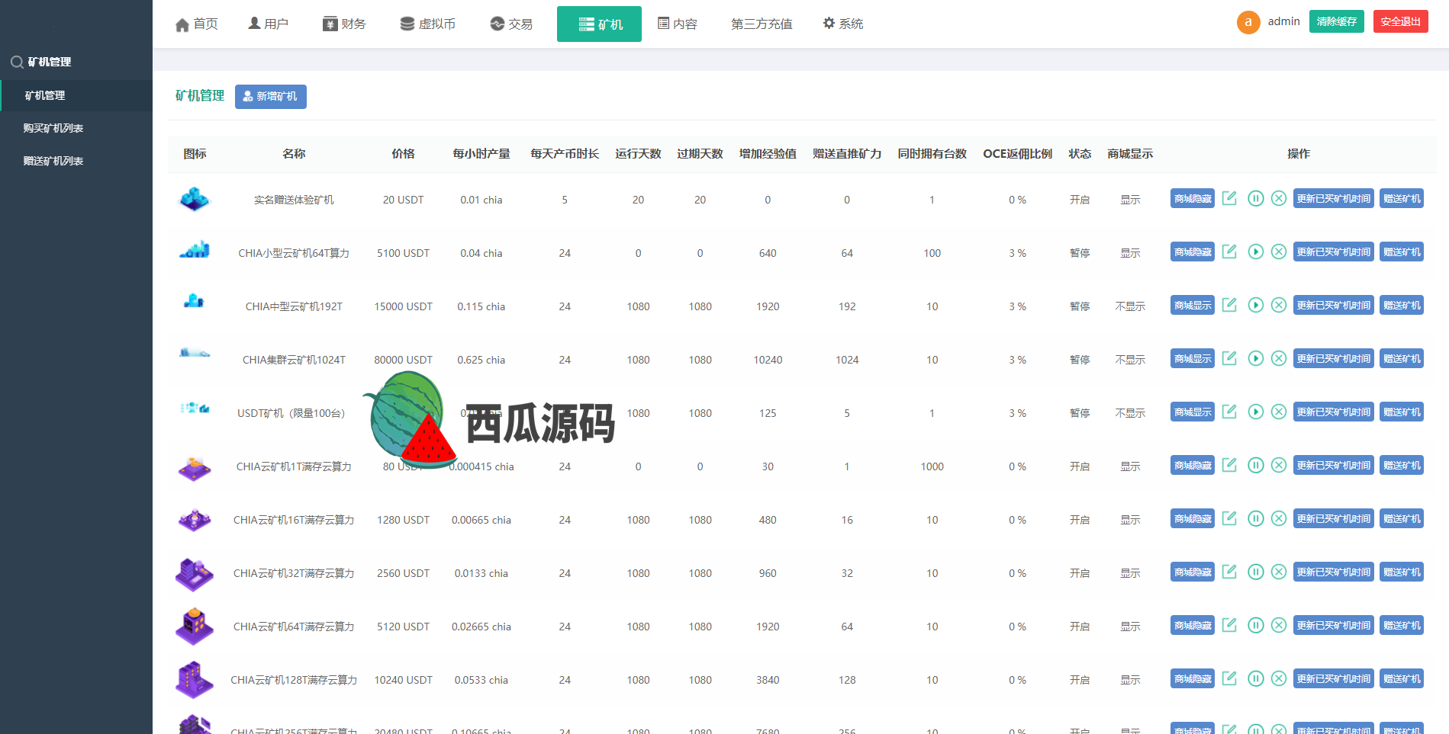The image size is (1449, 734).
Task: Click the CHIA云矿机64T满存云算力 icon thumbnail
Action: click(x=195, y=627)
